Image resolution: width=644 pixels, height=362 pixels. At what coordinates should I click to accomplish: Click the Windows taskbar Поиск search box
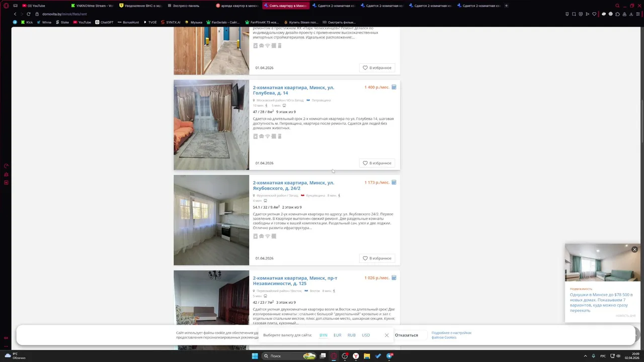click(x=288, y=356)
